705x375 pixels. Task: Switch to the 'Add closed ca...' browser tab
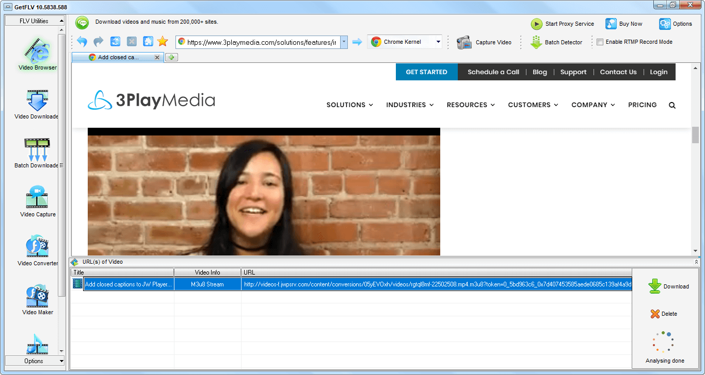(118, 57)
